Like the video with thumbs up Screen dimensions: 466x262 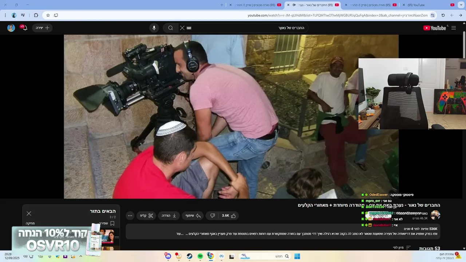pyautogui.click(x=229, y=216)
